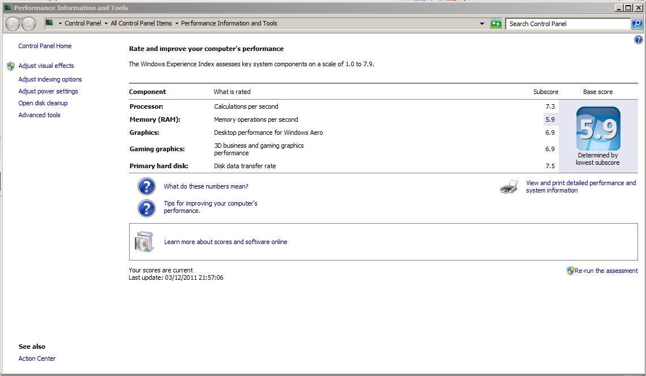Click question icon beside Tips for improving performance
Image resolution: width=646 pixels, height=376 pixels.
pyautogui.click(x=146, y=208)
